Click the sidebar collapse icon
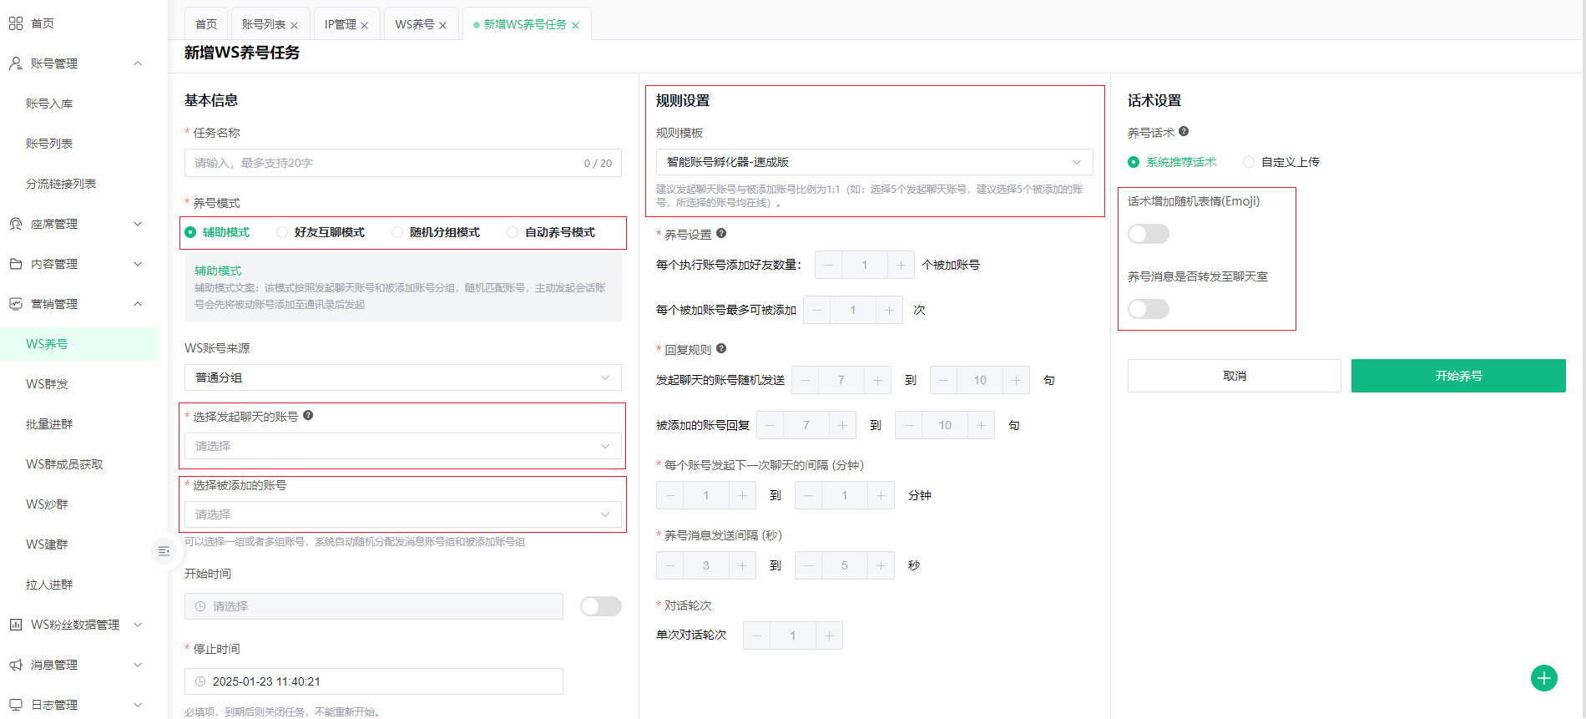 pyautogui.click(x=164, y=551)
